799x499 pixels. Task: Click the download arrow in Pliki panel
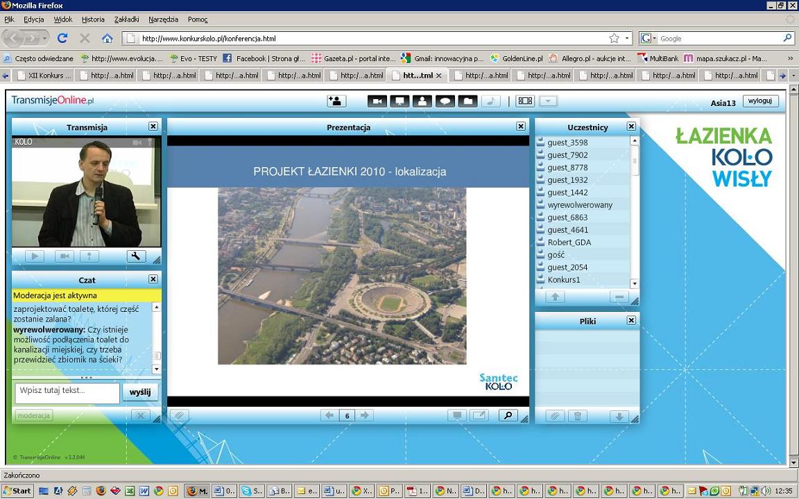pyautogui.click(x=619, y=416)
